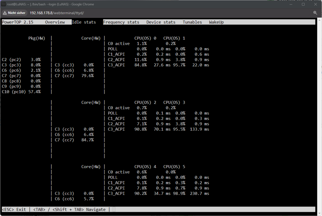Click the C2_ACPI 7.1% value
322x216 pixels.
pyautogui.click(x=142, y=124)
